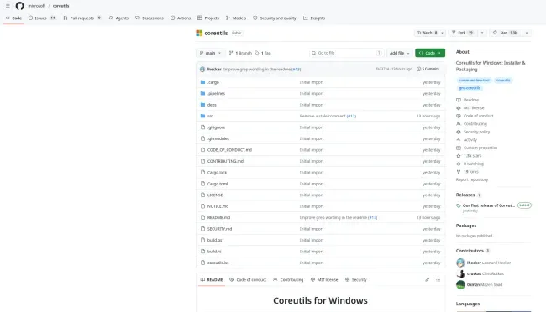
Task: Expand the Star lists dropdown arrow
Action: (527, 33)
